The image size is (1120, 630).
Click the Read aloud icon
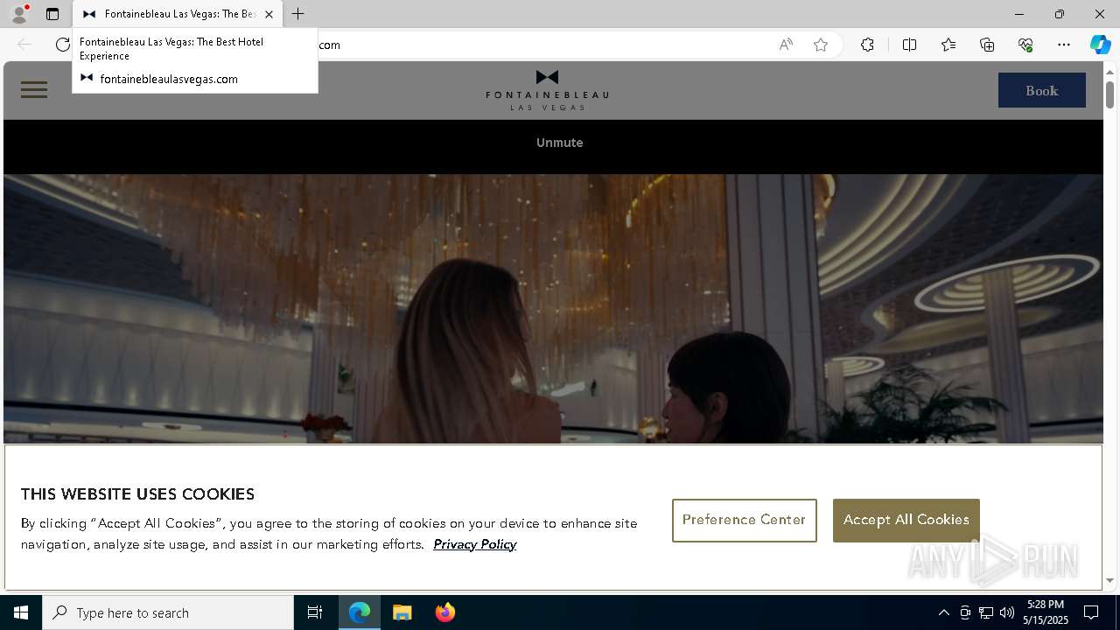[x=786, y=45]
